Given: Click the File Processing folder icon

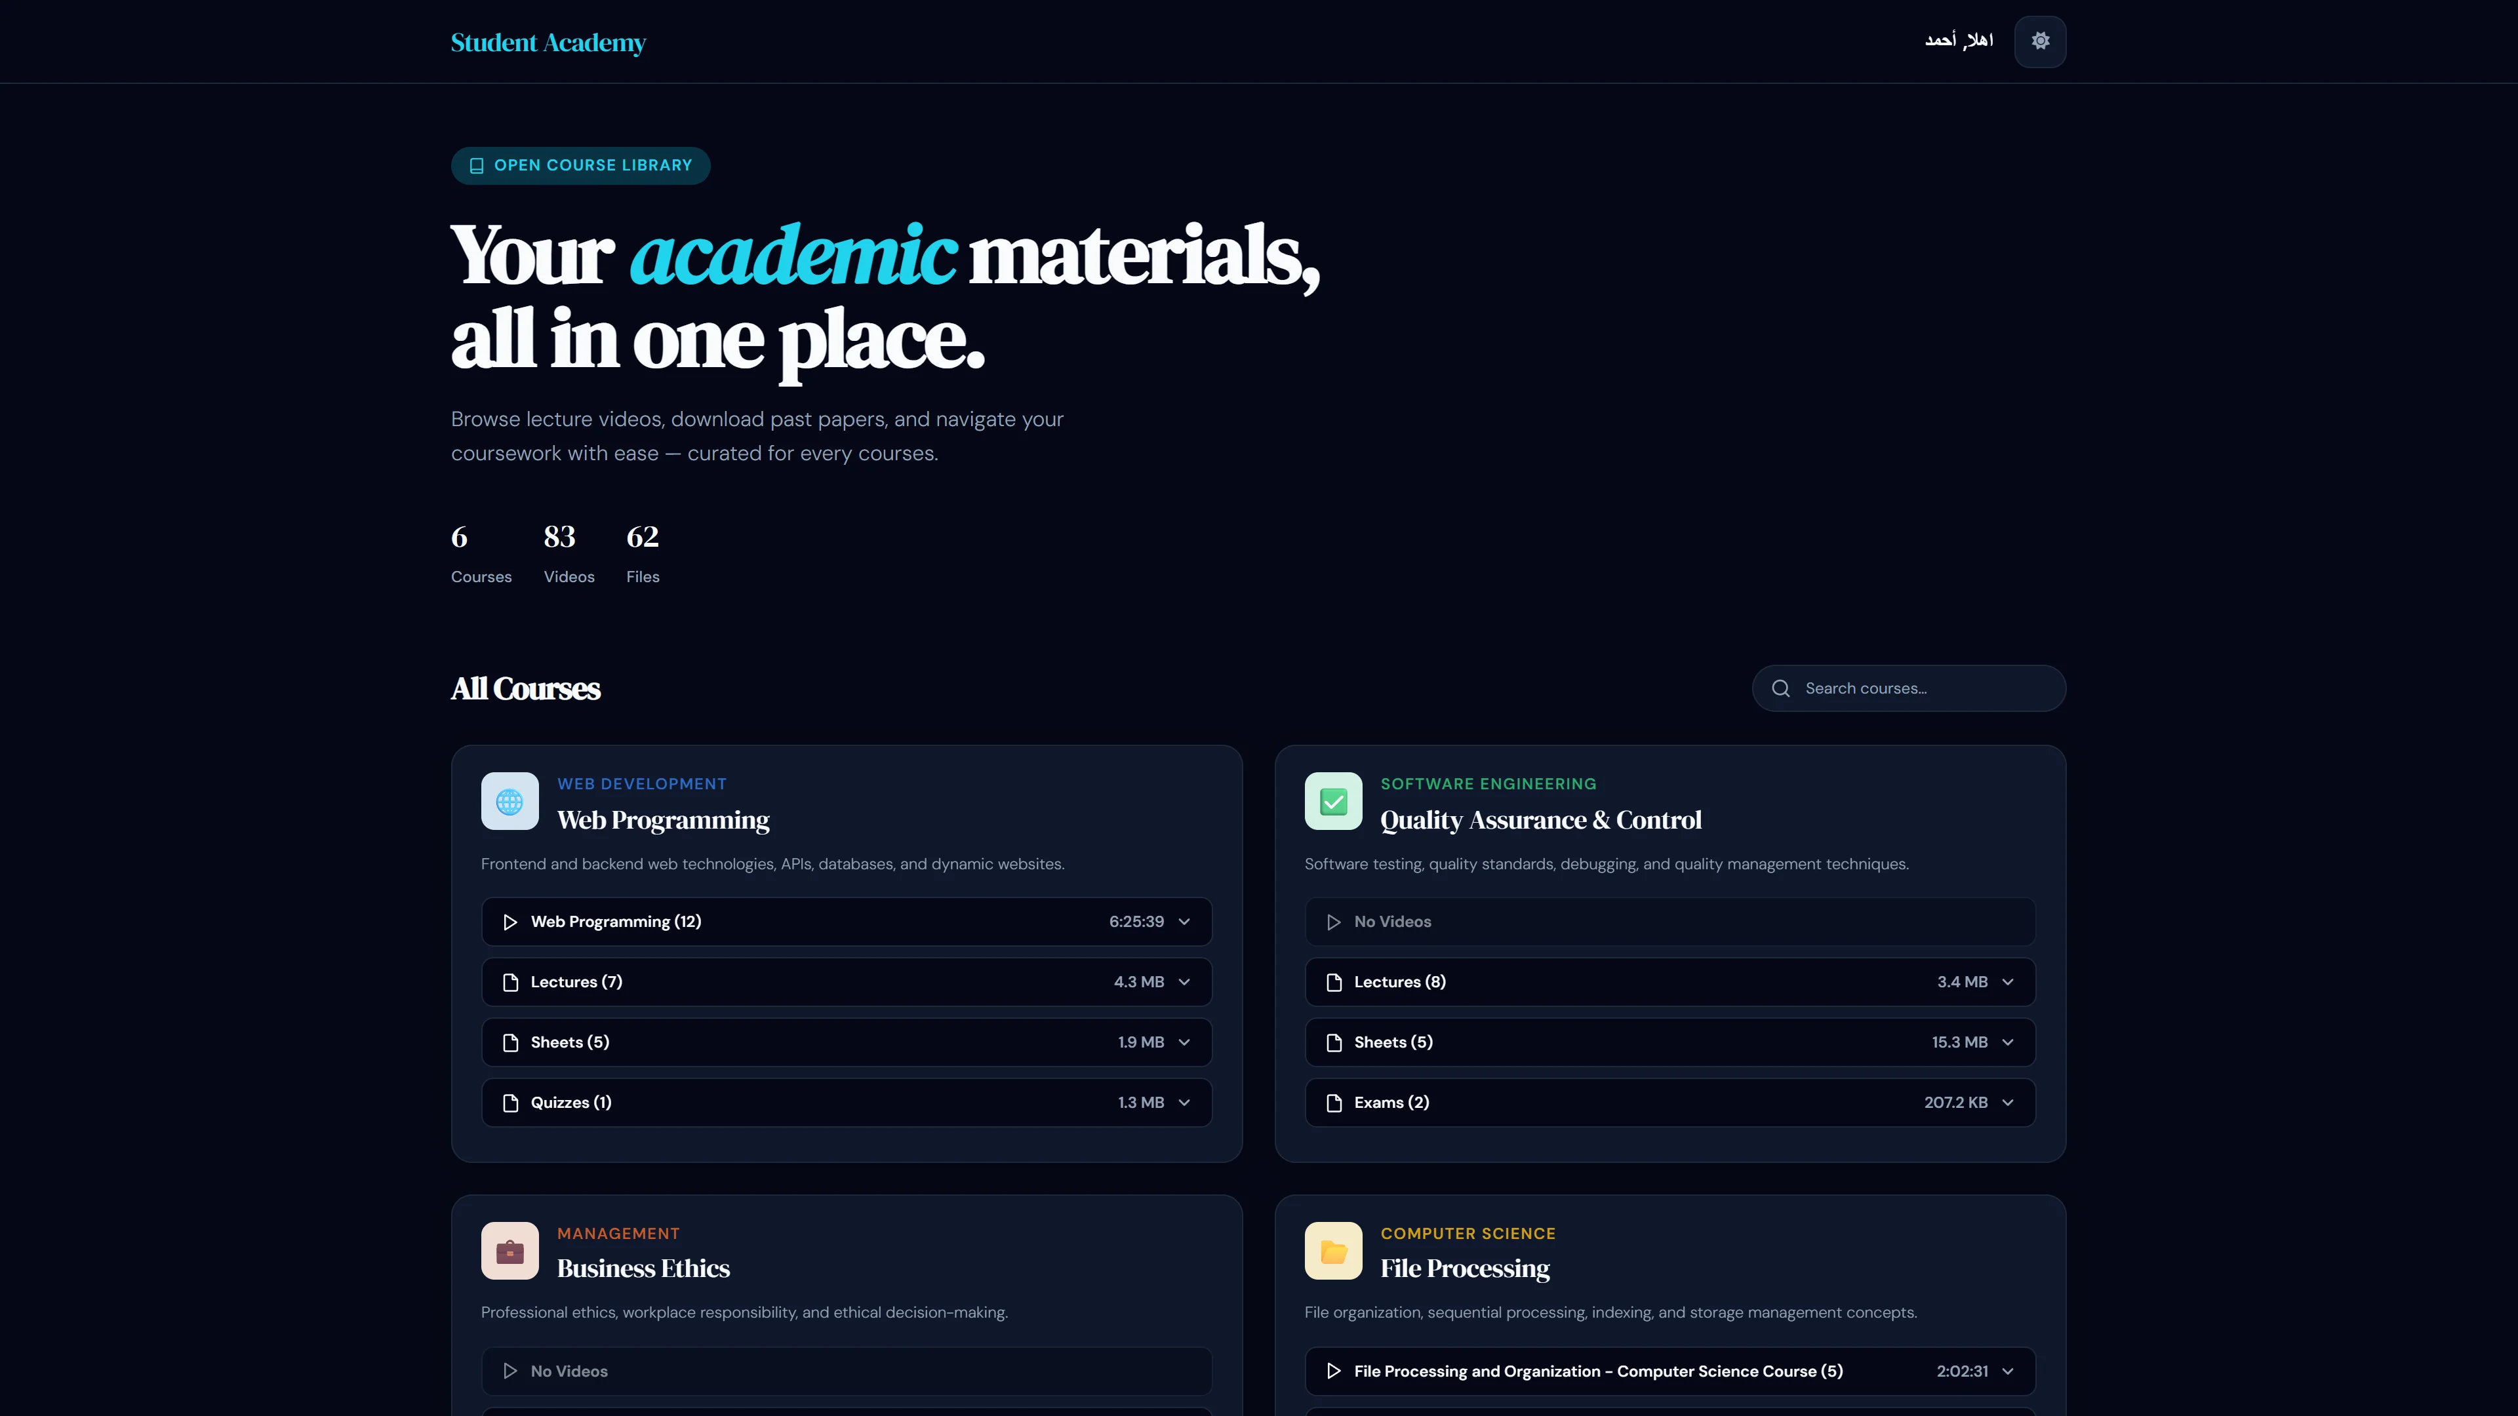Looking at the screenshot, I should pyautogui.click(x=1333, y=1251).
